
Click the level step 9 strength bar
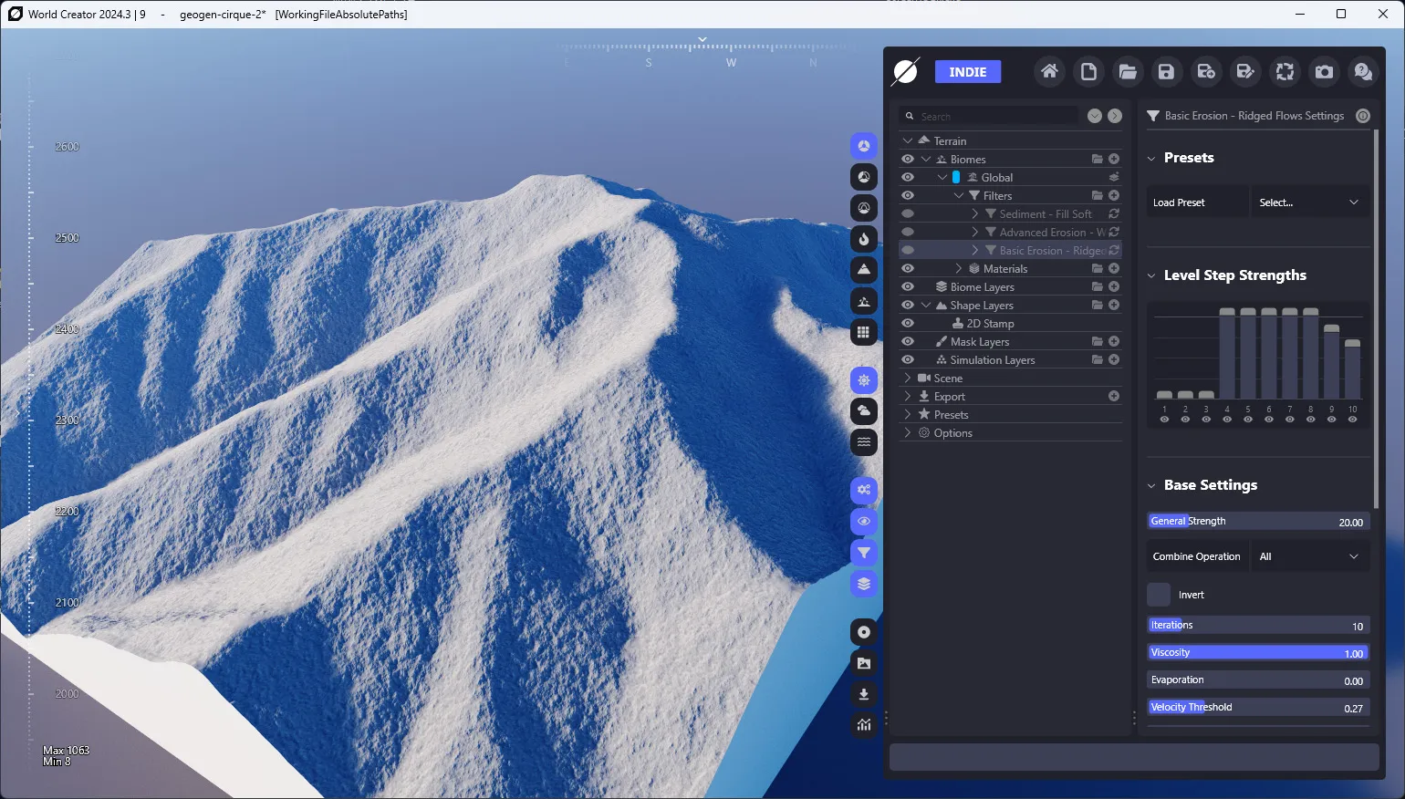1331,361
